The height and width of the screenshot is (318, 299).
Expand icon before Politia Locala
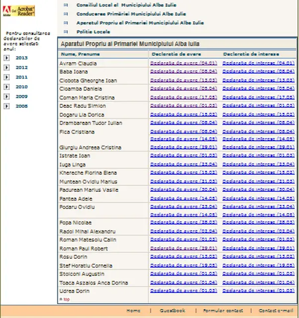tap(66, 32)
